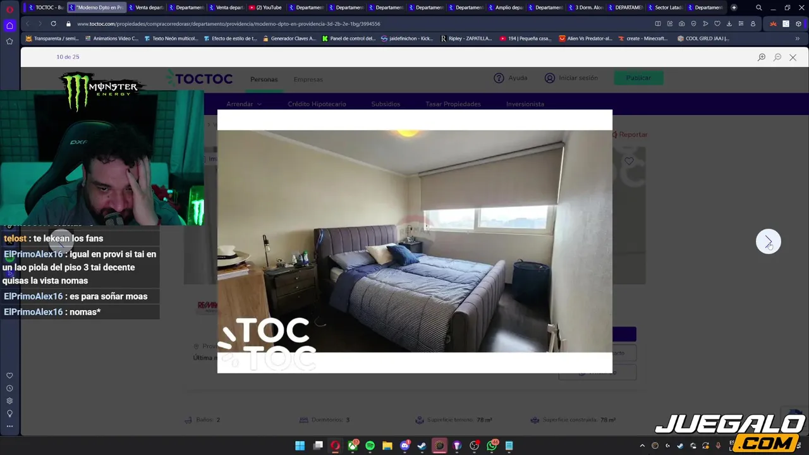Click the Reportar link
This screenshot has width=809, height=455.
(630, 135)
